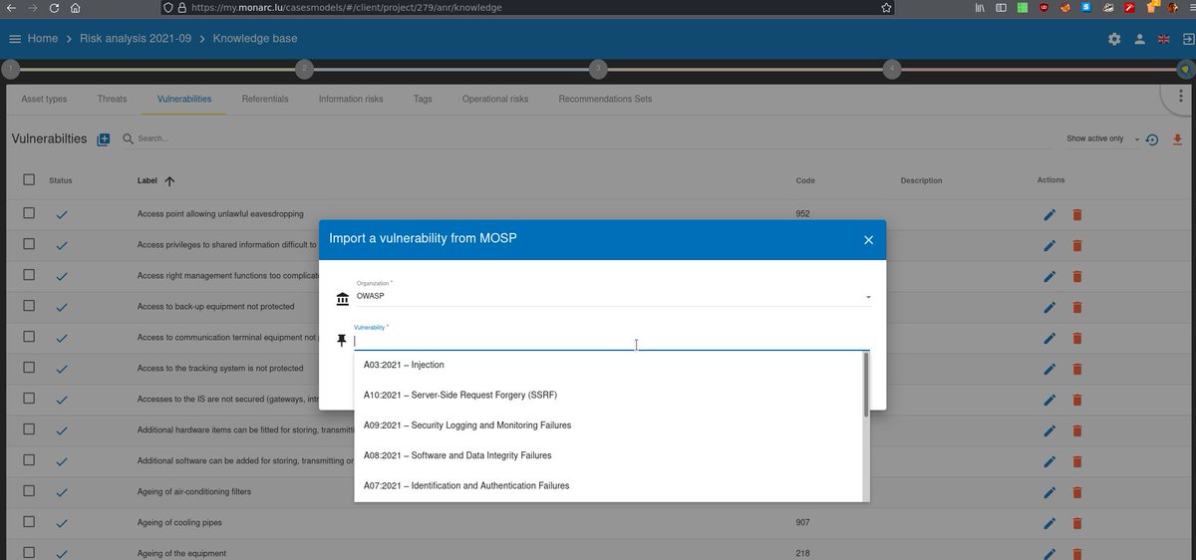Toggle active status of Ageing of cooling pipes

pyautogui.click(x=62, y=523)
